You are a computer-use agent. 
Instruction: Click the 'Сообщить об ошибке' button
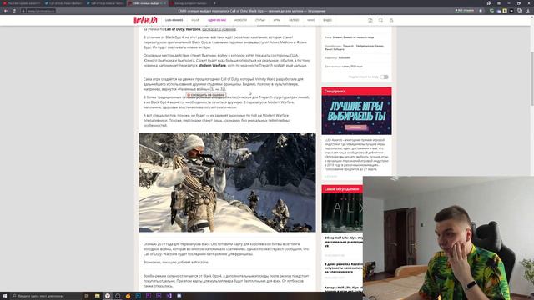click(x=206, y=95)
